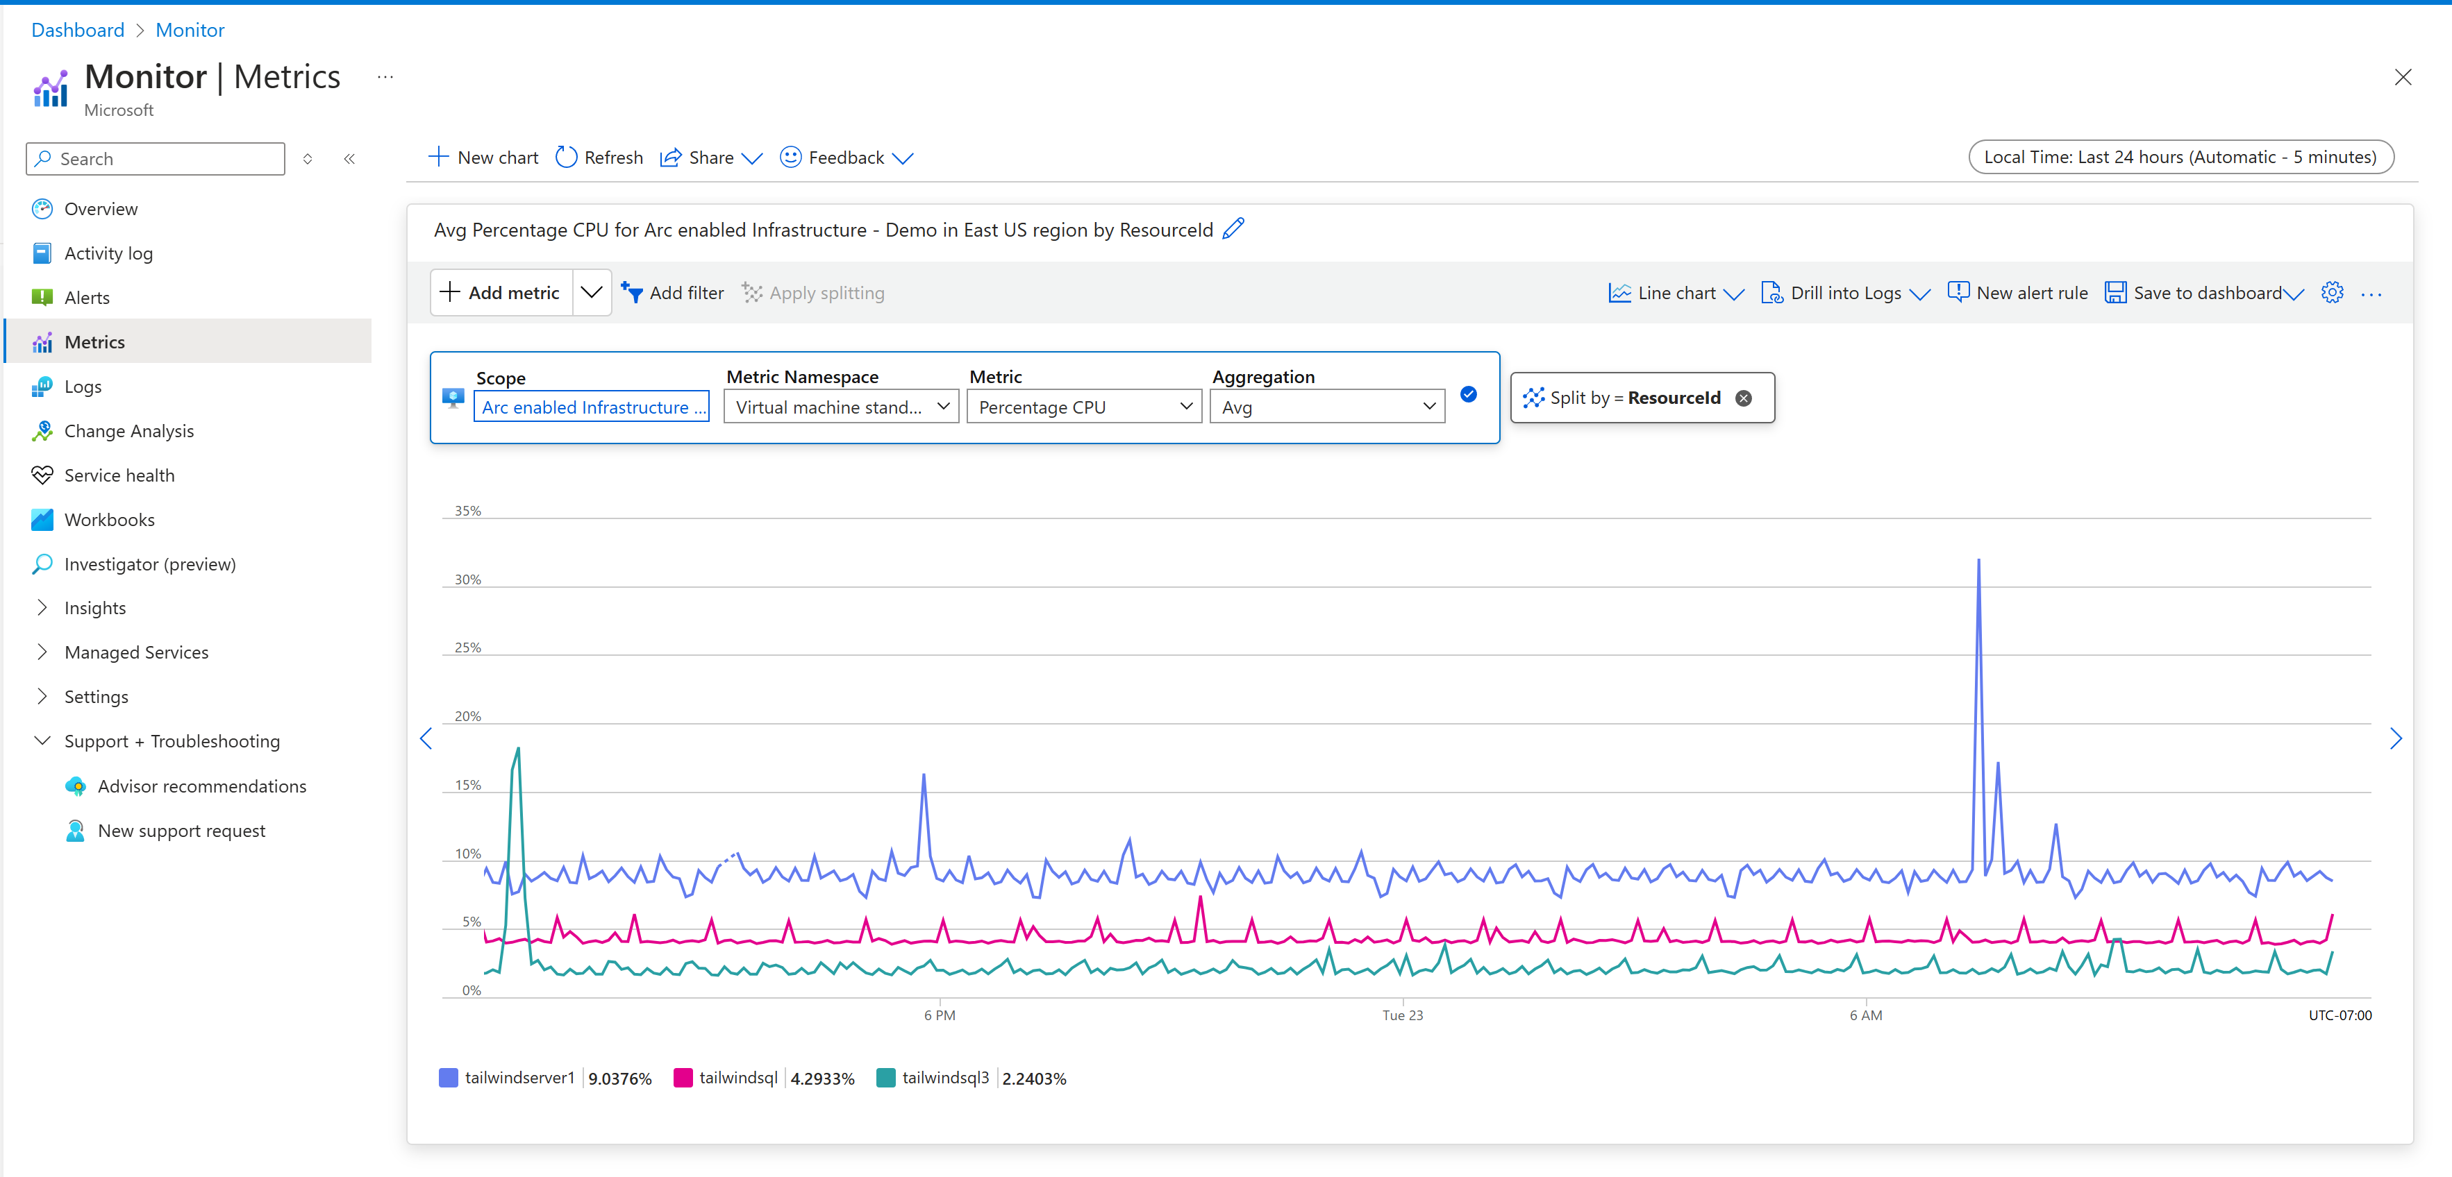Click the Add filter funnel icon
Image resolution: width=2452 pixels, height=1177 pixels.
(632, 293)
